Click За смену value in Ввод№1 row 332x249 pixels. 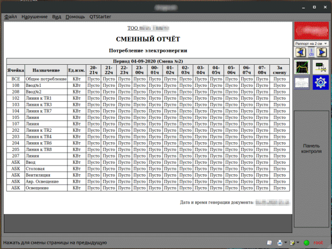[279, 85]
